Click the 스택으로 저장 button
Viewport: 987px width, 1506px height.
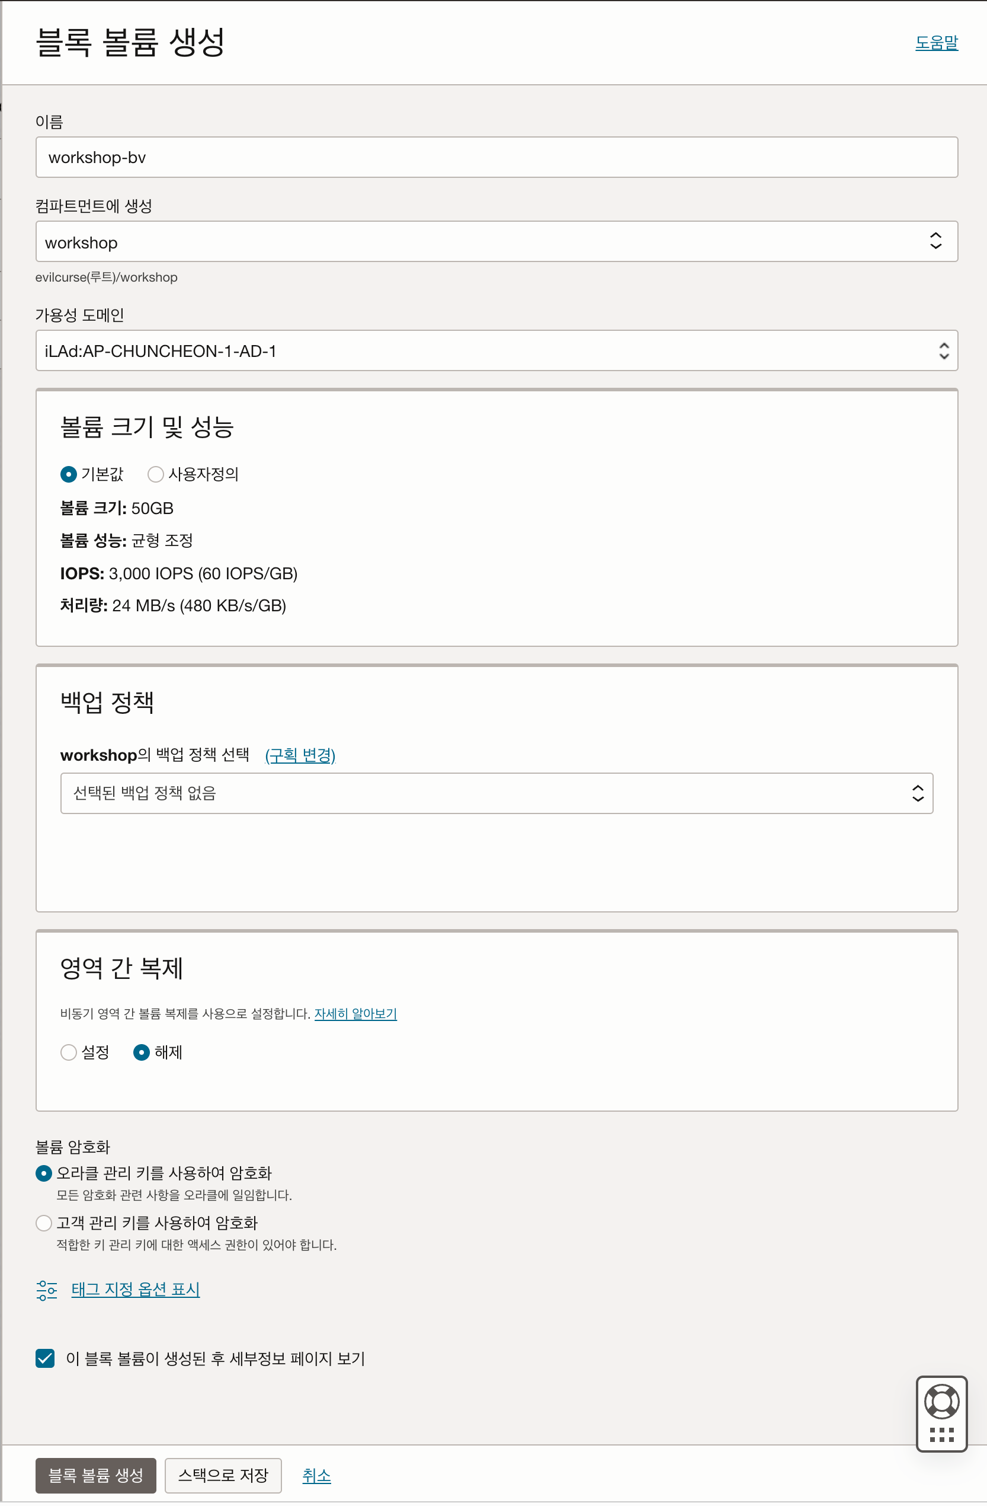click(223, 1475)
